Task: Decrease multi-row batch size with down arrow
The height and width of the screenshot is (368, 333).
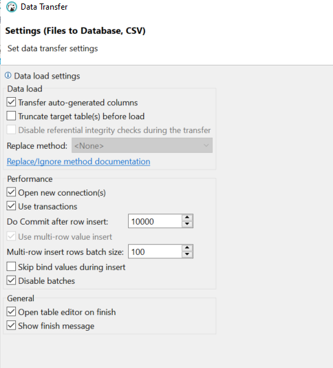Action: [187, 255]
